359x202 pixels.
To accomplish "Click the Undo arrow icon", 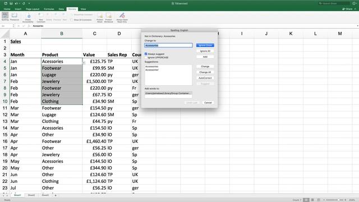I will pyautogui.click(x=16, y=3).
